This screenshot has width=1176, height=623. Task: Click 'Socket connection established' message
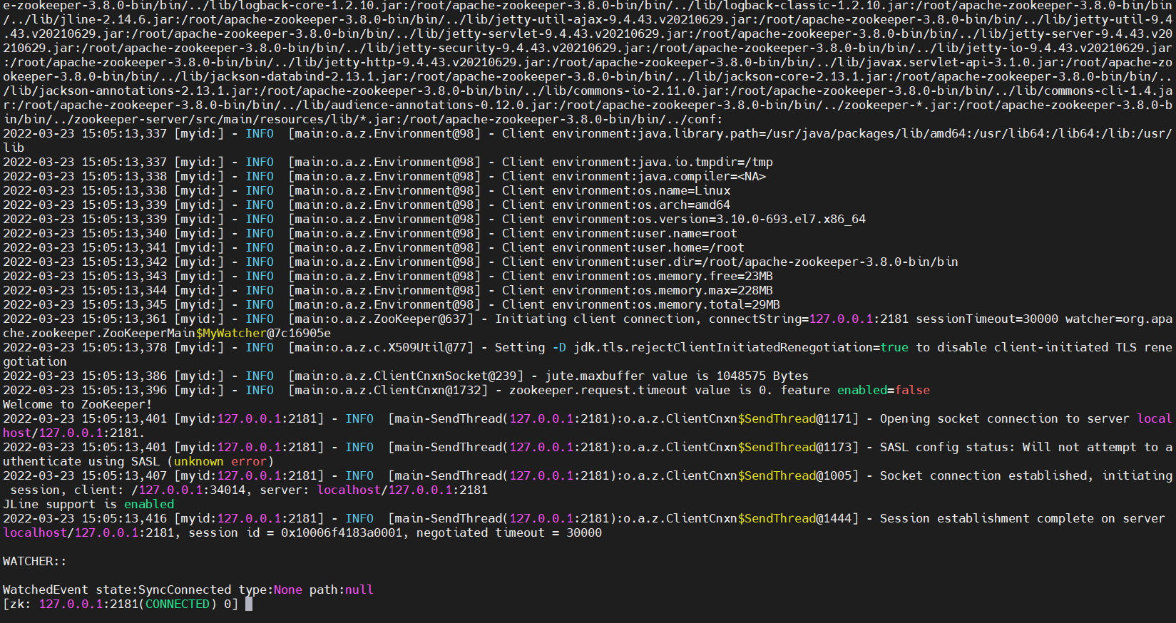point(983,475)
